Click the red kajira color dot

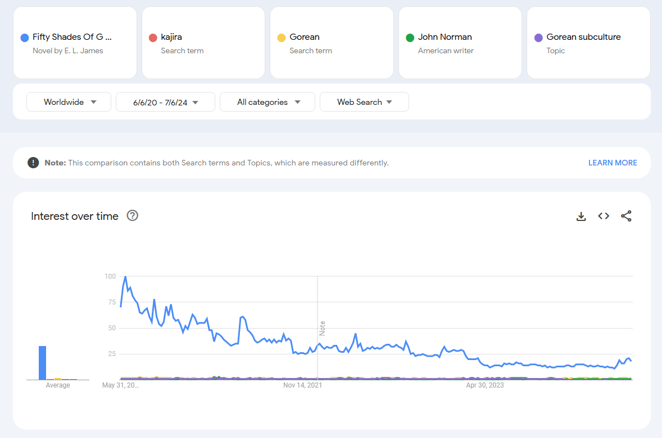coord(153,38)
